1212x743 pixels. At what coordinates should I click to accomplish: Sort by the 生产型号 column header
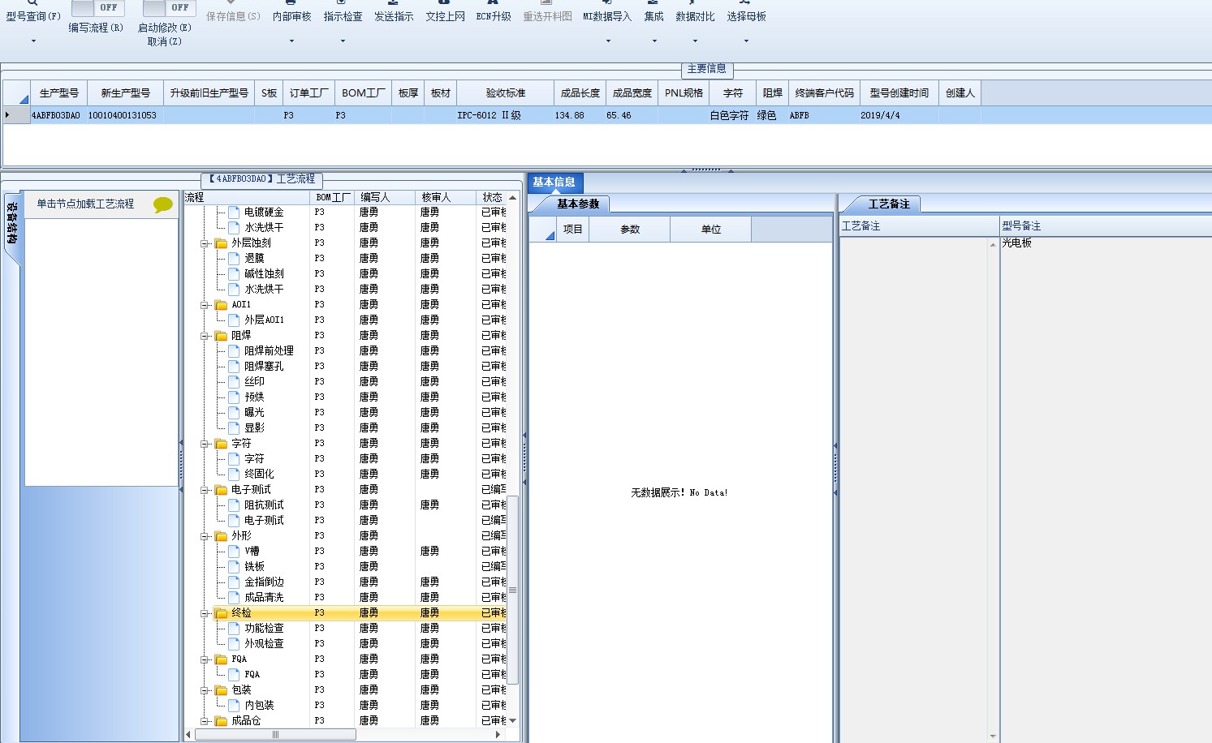59,93
